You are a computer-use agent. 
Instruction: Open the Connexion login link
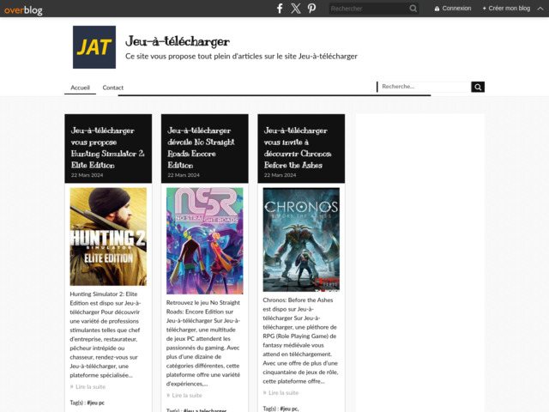click(x=456, y=9)
